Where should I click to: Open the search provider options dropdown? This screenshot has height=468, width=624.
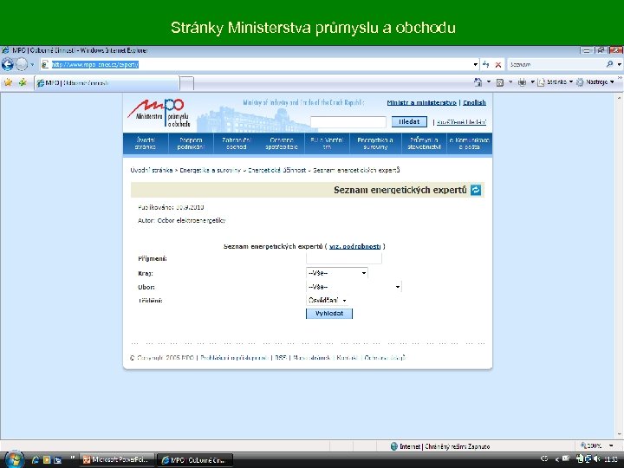coord(619,64)
